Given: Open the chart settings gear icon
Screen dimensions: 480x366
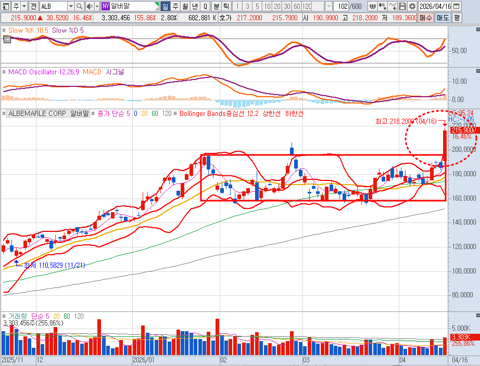Looking at the screenshot, I should 412,6.
